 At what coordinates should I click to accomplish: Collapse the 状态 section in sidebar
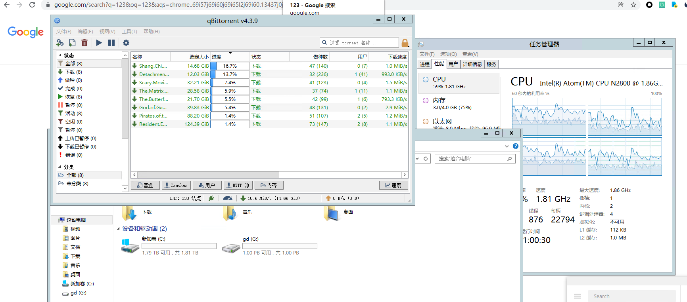point(60,55)
